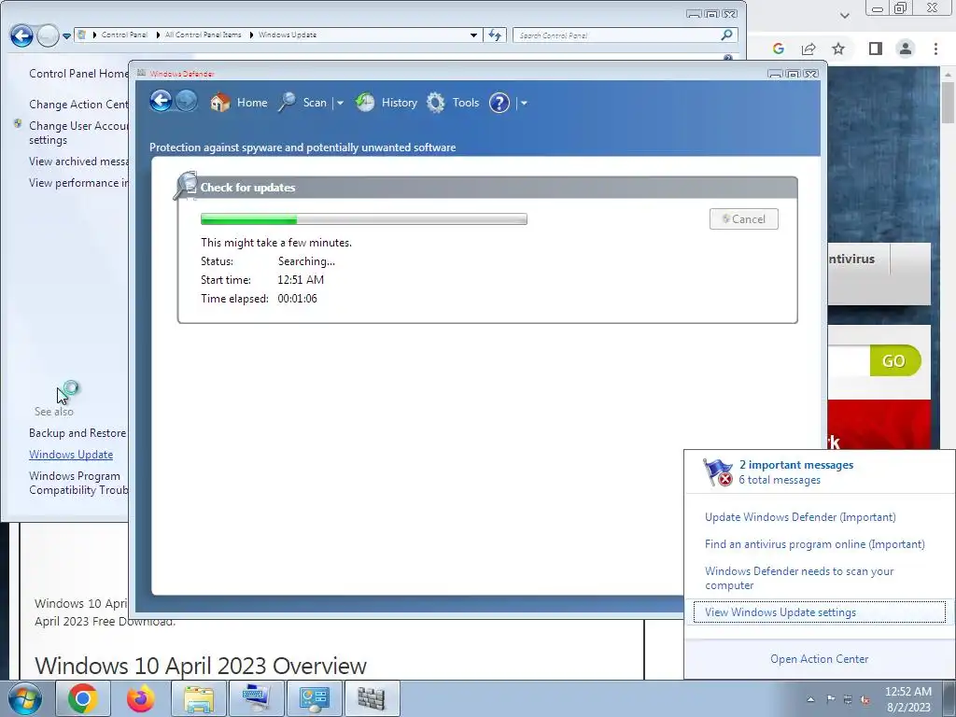The image size is (956, 717).
Task: Click Control Panel forward arrow
Action: coord(48,36)
